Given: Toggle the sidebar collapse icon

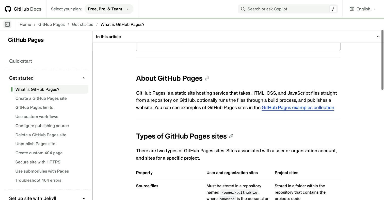Looking at the screenshot, I should (7, 25).
